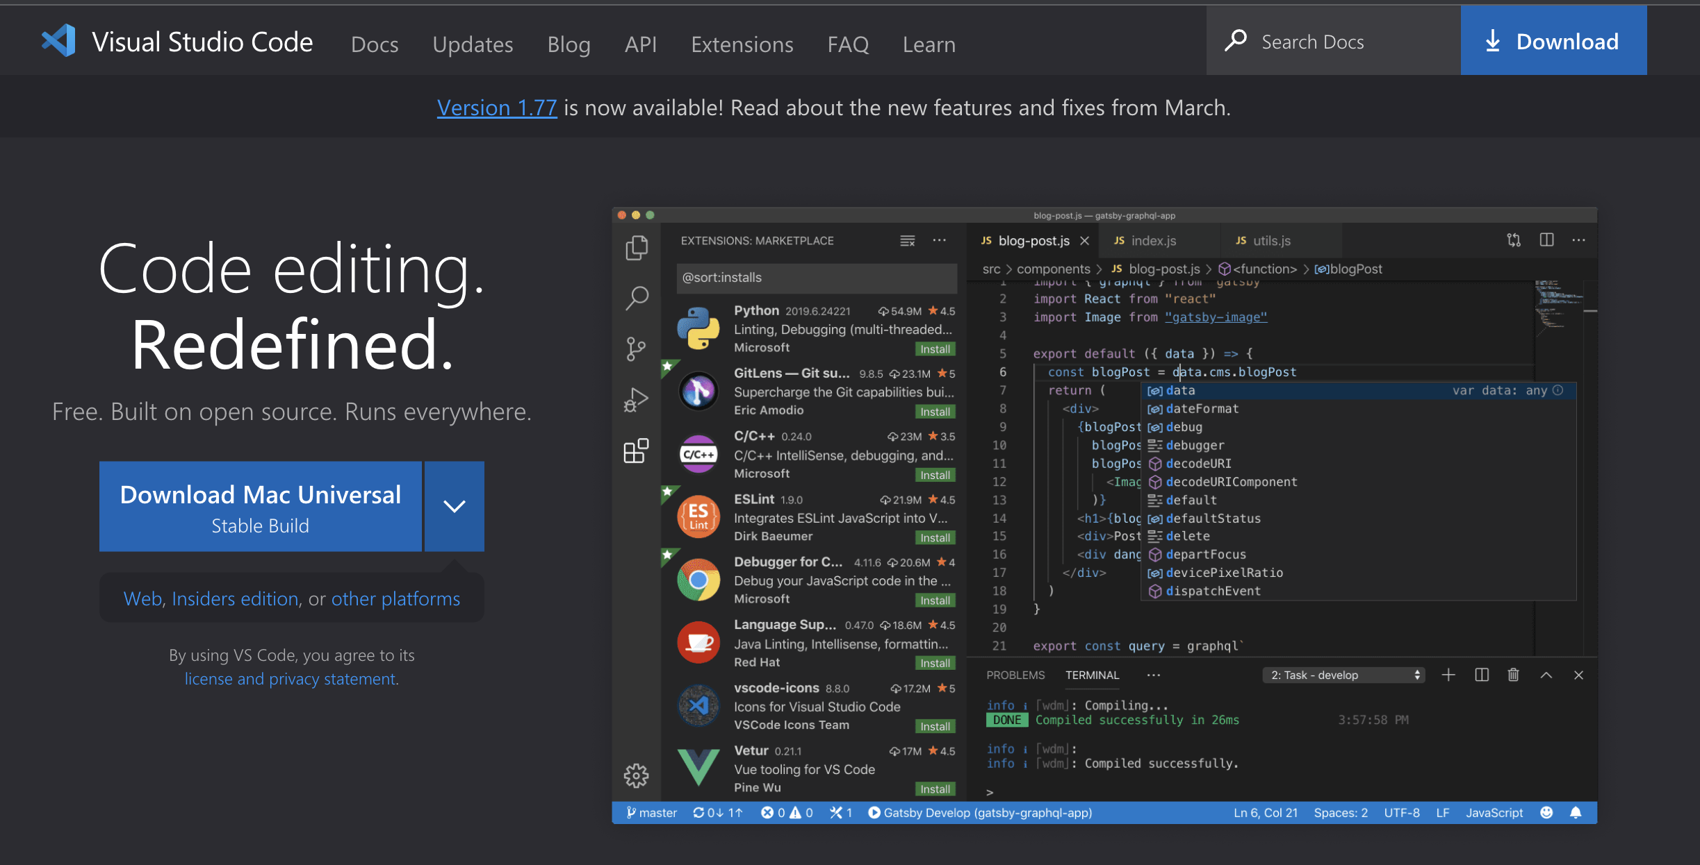The image size is (1700, 865).
Task: Select the PROBLEMS panel tab
Action: click(x=1015, y=675)
